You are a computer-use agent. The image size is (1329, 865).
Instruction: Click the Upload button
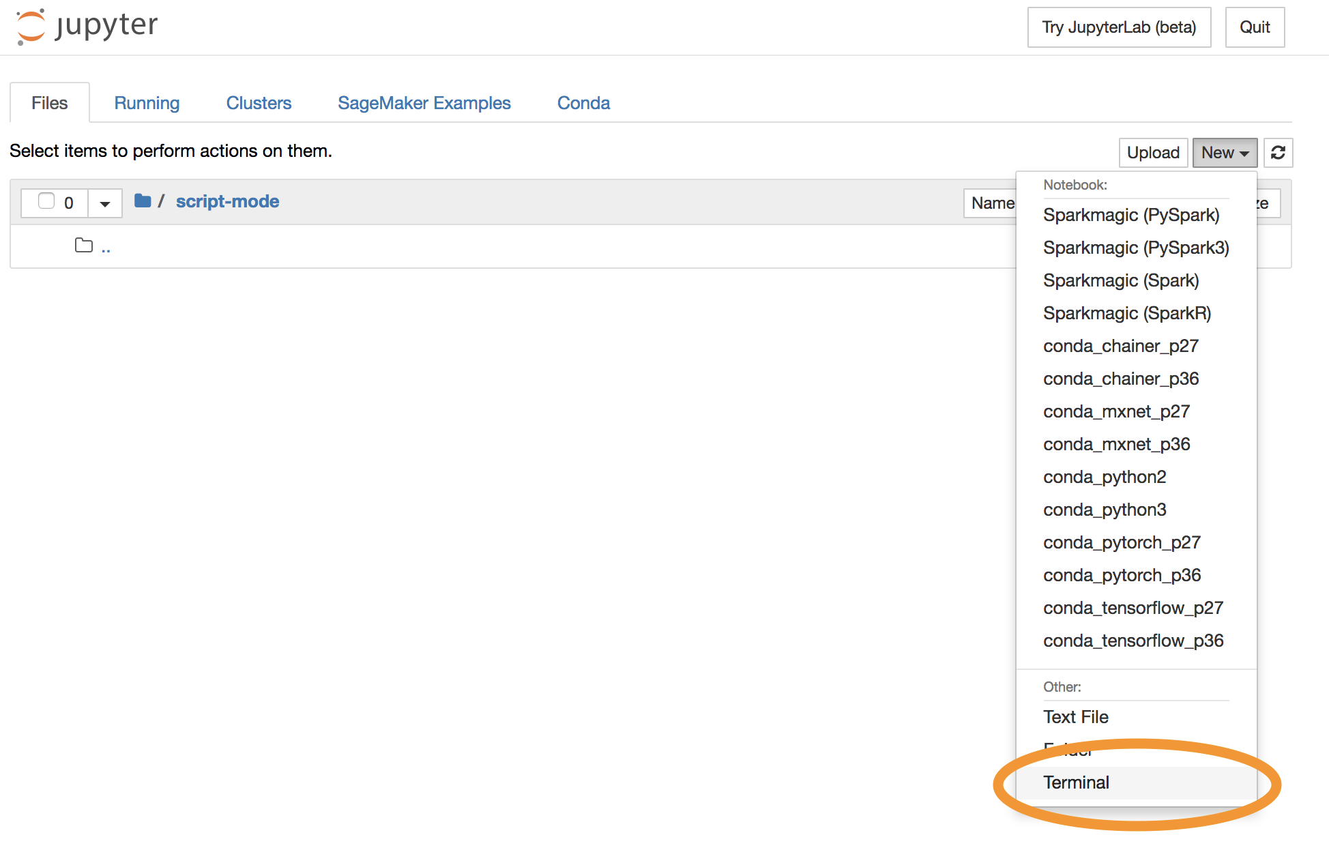[x=1153, y=152]
